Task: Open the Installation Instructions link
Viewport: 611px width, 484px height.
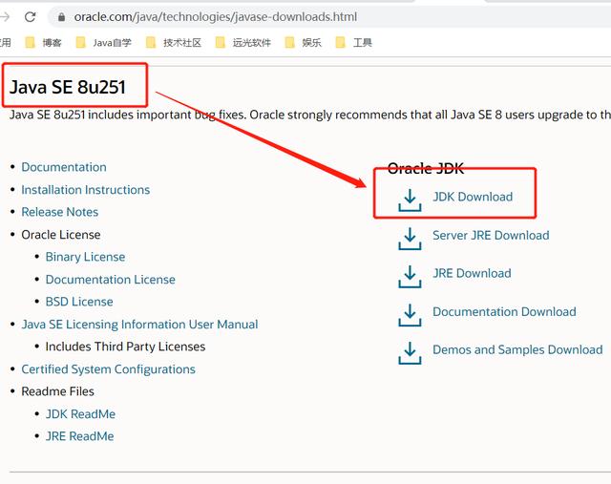Action: 86,190
